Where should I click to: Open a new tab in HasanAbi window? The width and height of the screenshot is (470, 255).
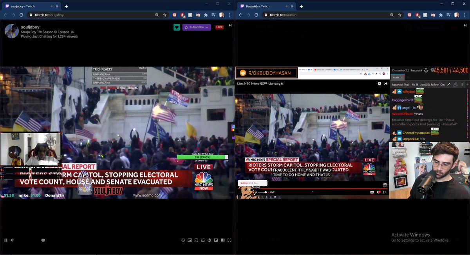(x=301, y=6)
